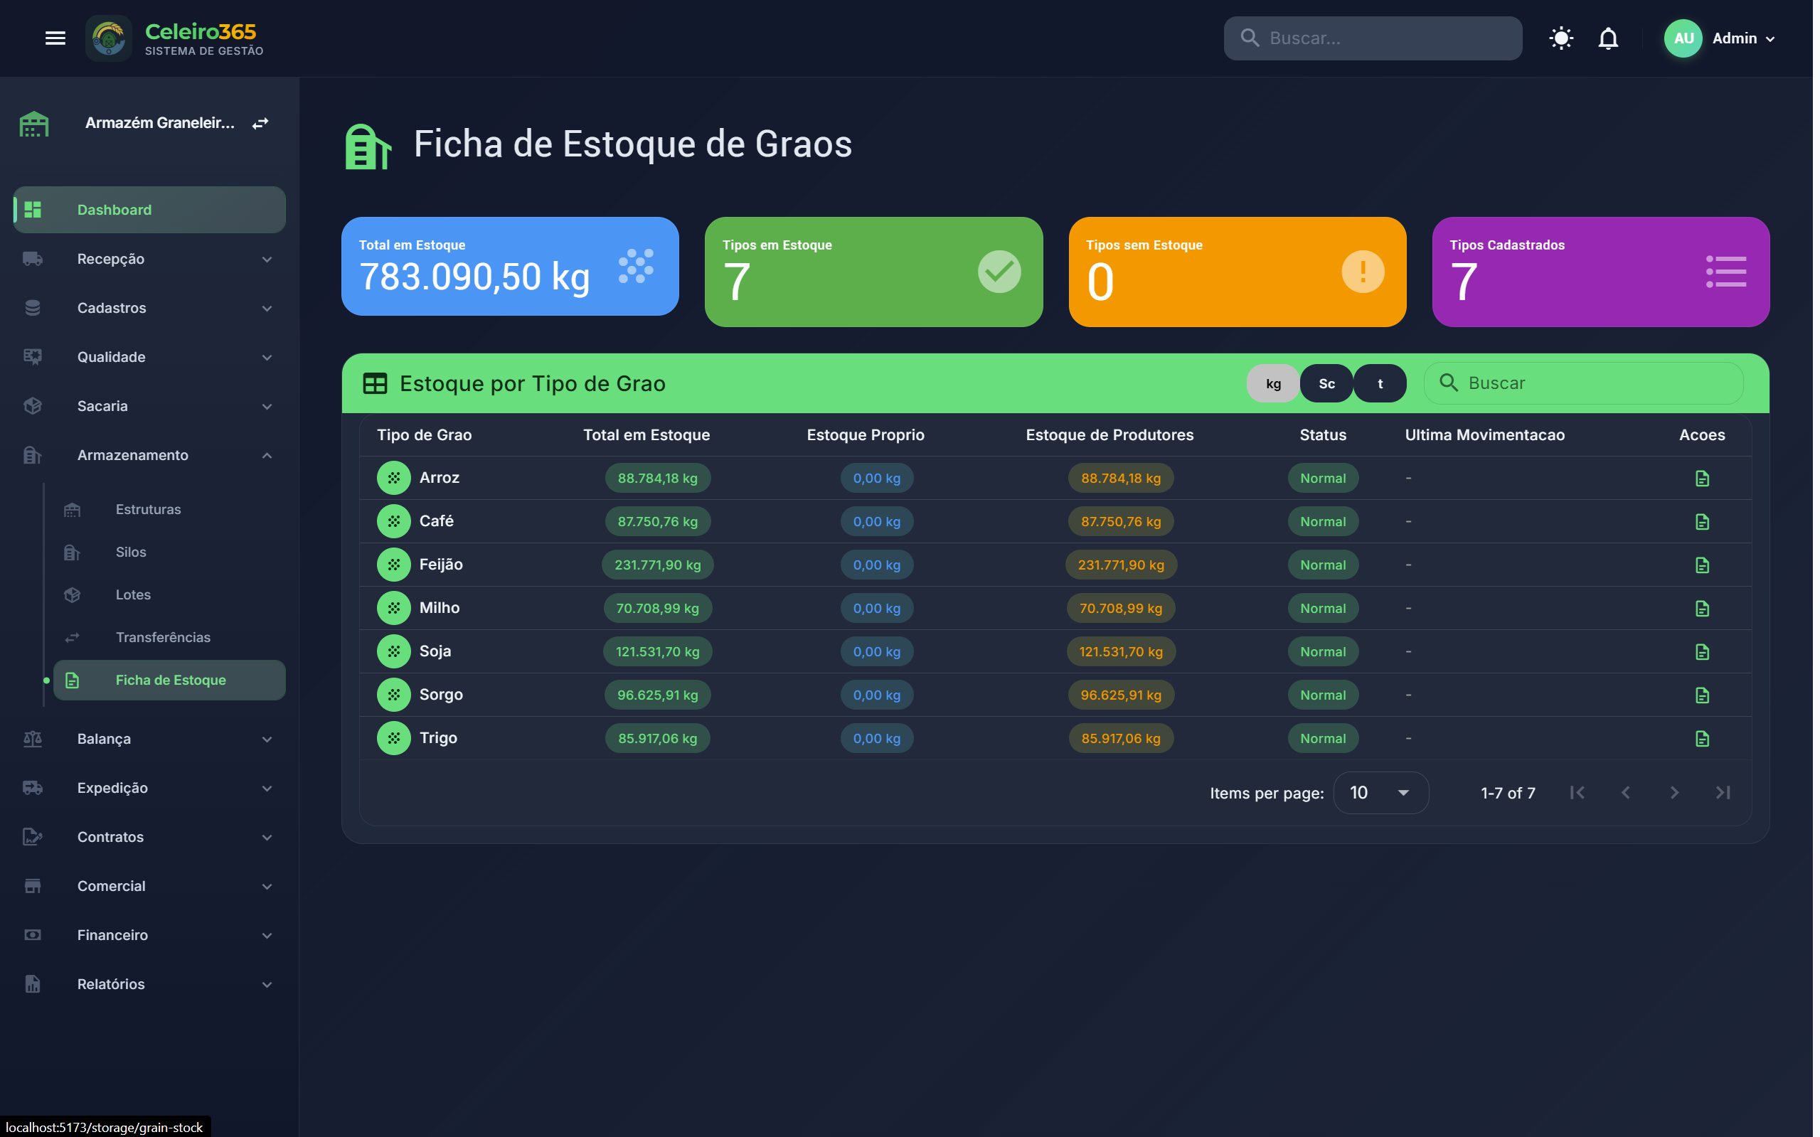Open the Transferências submenu item
This screenshot has height=1137, width=1820.
pos(162,637)
